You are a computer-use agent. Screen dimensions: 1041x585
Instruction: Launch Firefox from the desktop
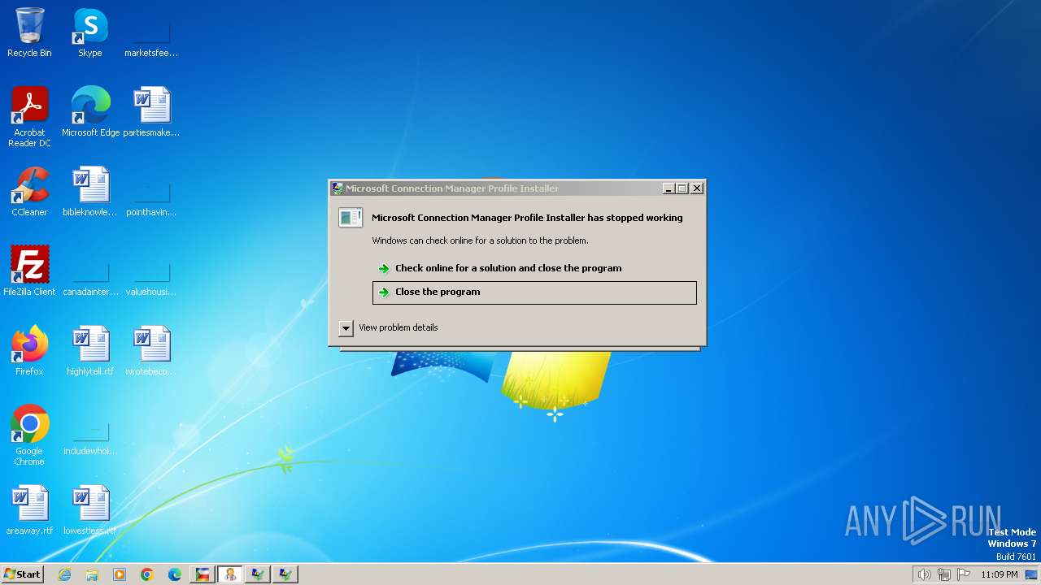point(29,350)
